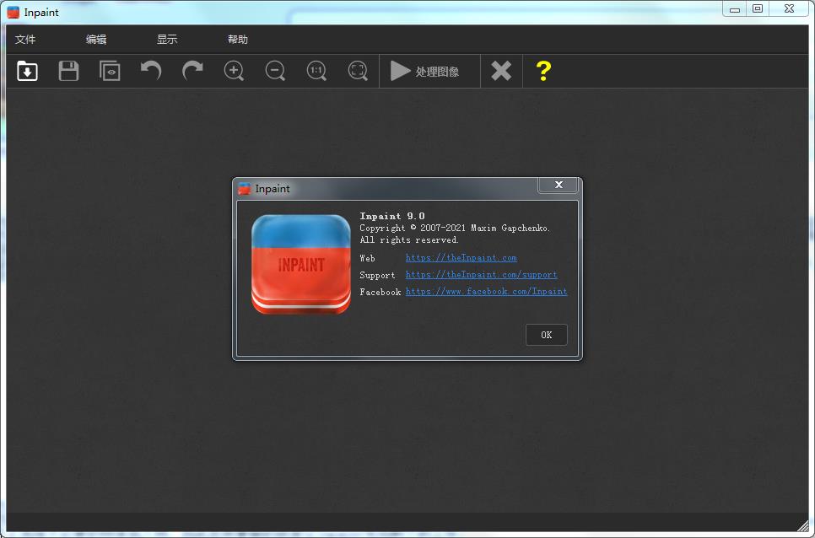The height and width of the screenshot is (538, 815).
Task: Close the Inpaint about dialog with X
Action: coord(559,185)
